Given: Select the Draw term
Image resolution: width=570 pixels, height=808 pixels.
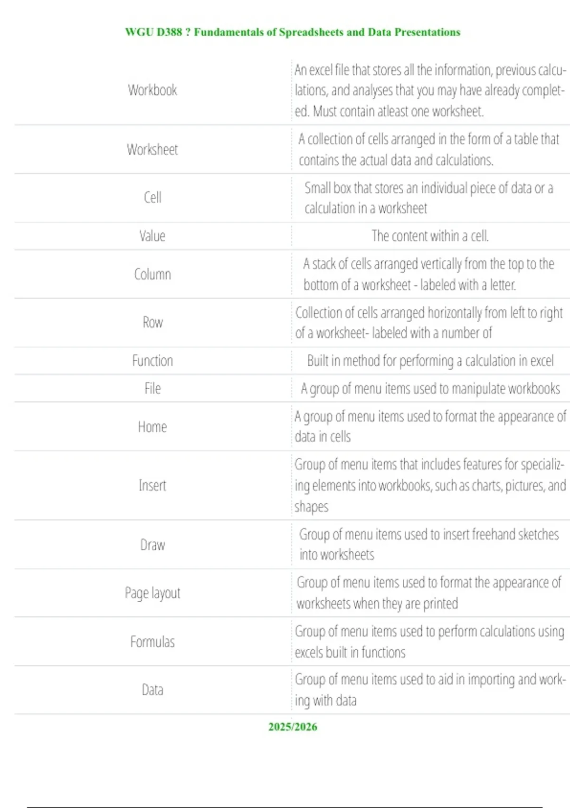Looking at the screenshot, I should tap(152, 545).
